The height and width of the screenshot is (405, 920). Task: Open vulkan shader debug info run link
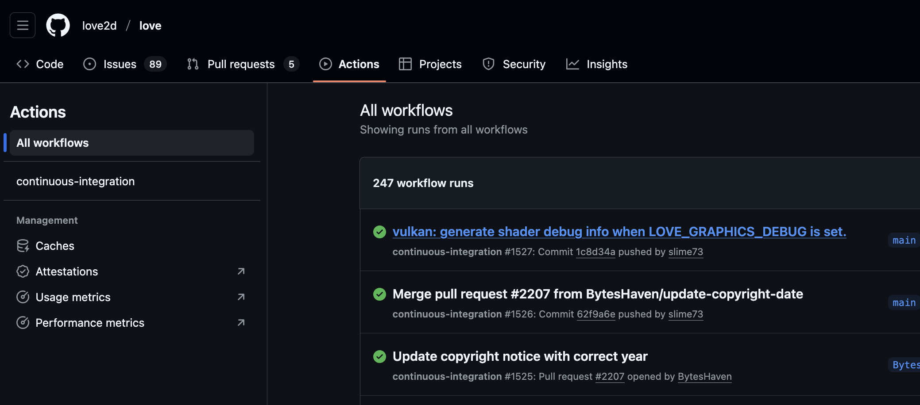point(619,232)
